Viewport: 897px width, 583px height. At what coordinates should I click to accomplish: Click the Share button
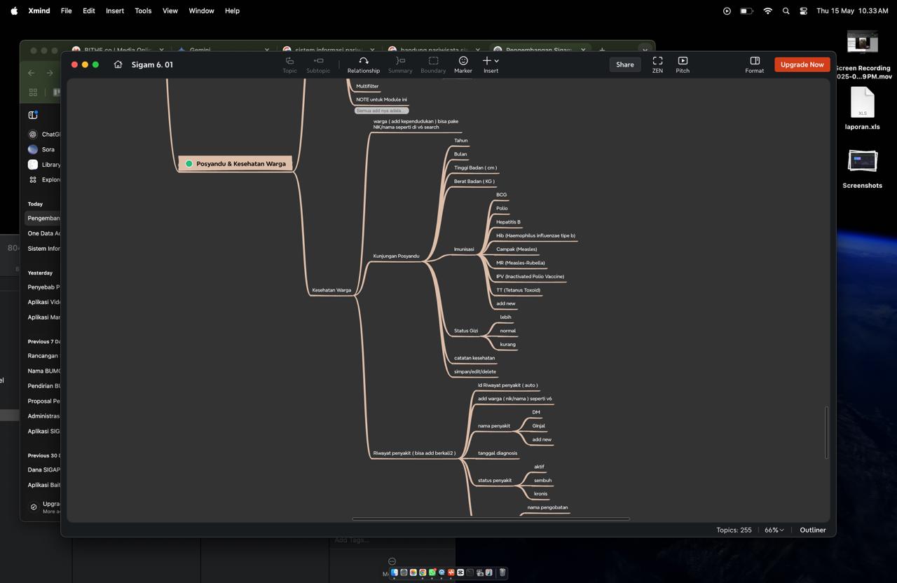624,64
